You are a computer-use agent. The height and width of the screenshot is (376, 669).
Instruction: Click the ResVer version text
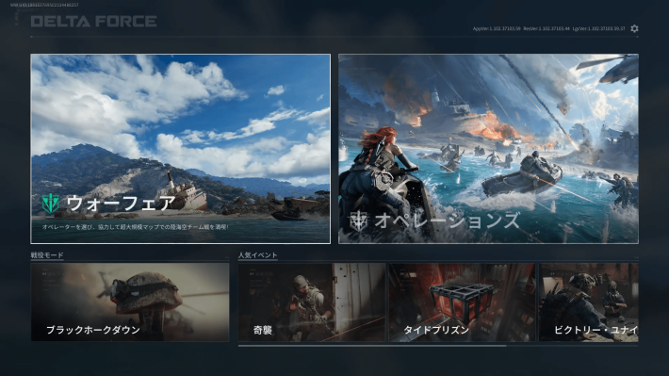pos(547,28)
